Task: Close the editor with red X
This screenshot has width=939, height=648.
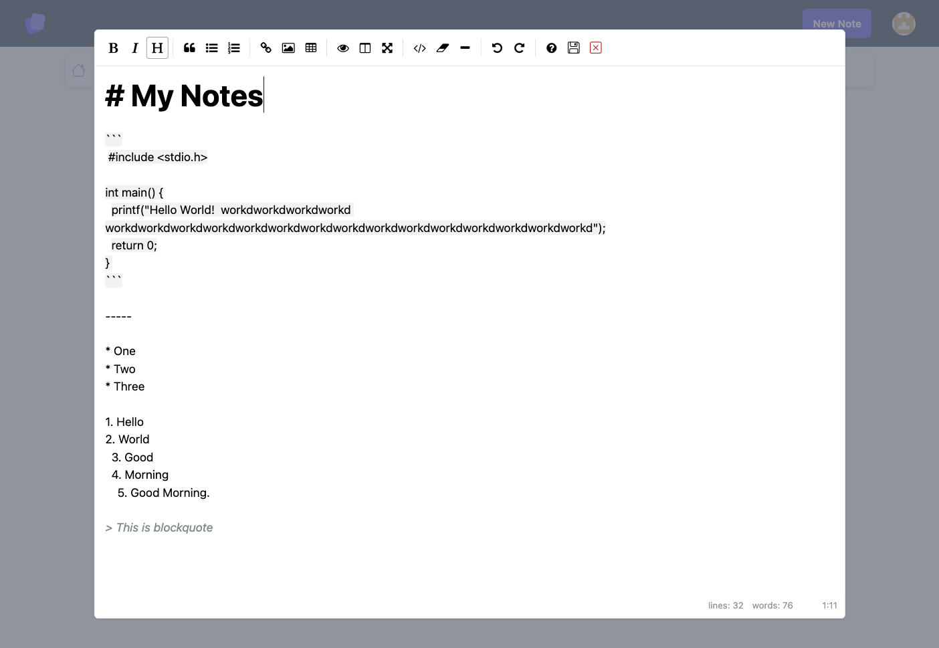Action: tap(596, 47)
